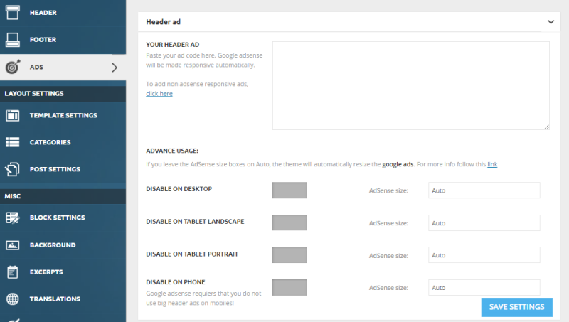Select the Ads target icon
The width and height of the screenshot is (569, 322).
point(13,67)
